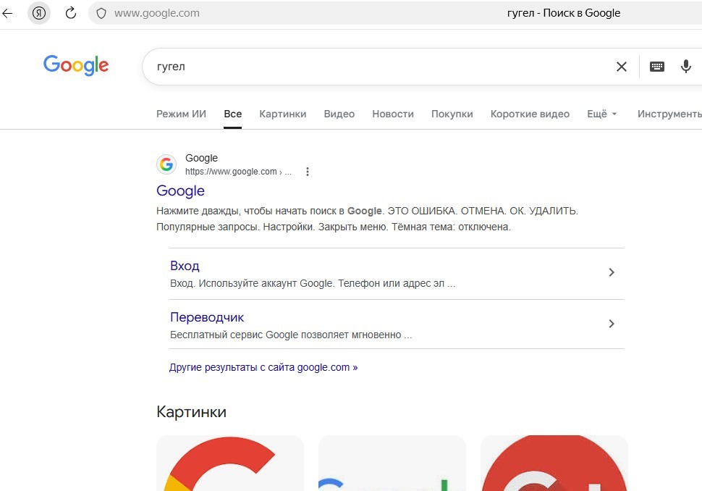Open the on-screen keyboard icon
The height and width of the screenshot is (491, 702).
pyautogui.click(x=657, y=67)
